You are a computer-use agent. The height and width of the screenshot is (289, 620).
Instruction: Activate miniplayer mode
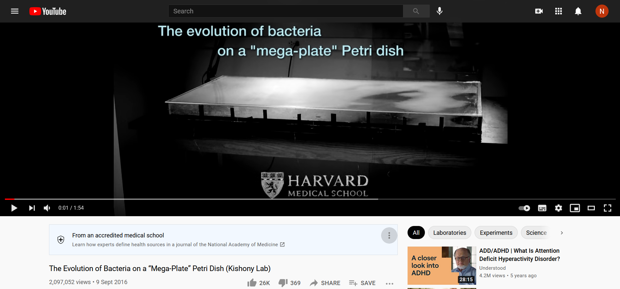(x=575, y=208)
